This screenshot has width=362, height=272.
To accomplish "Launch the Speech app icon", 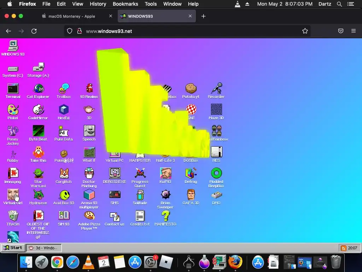I will click(x=89, y=131).
